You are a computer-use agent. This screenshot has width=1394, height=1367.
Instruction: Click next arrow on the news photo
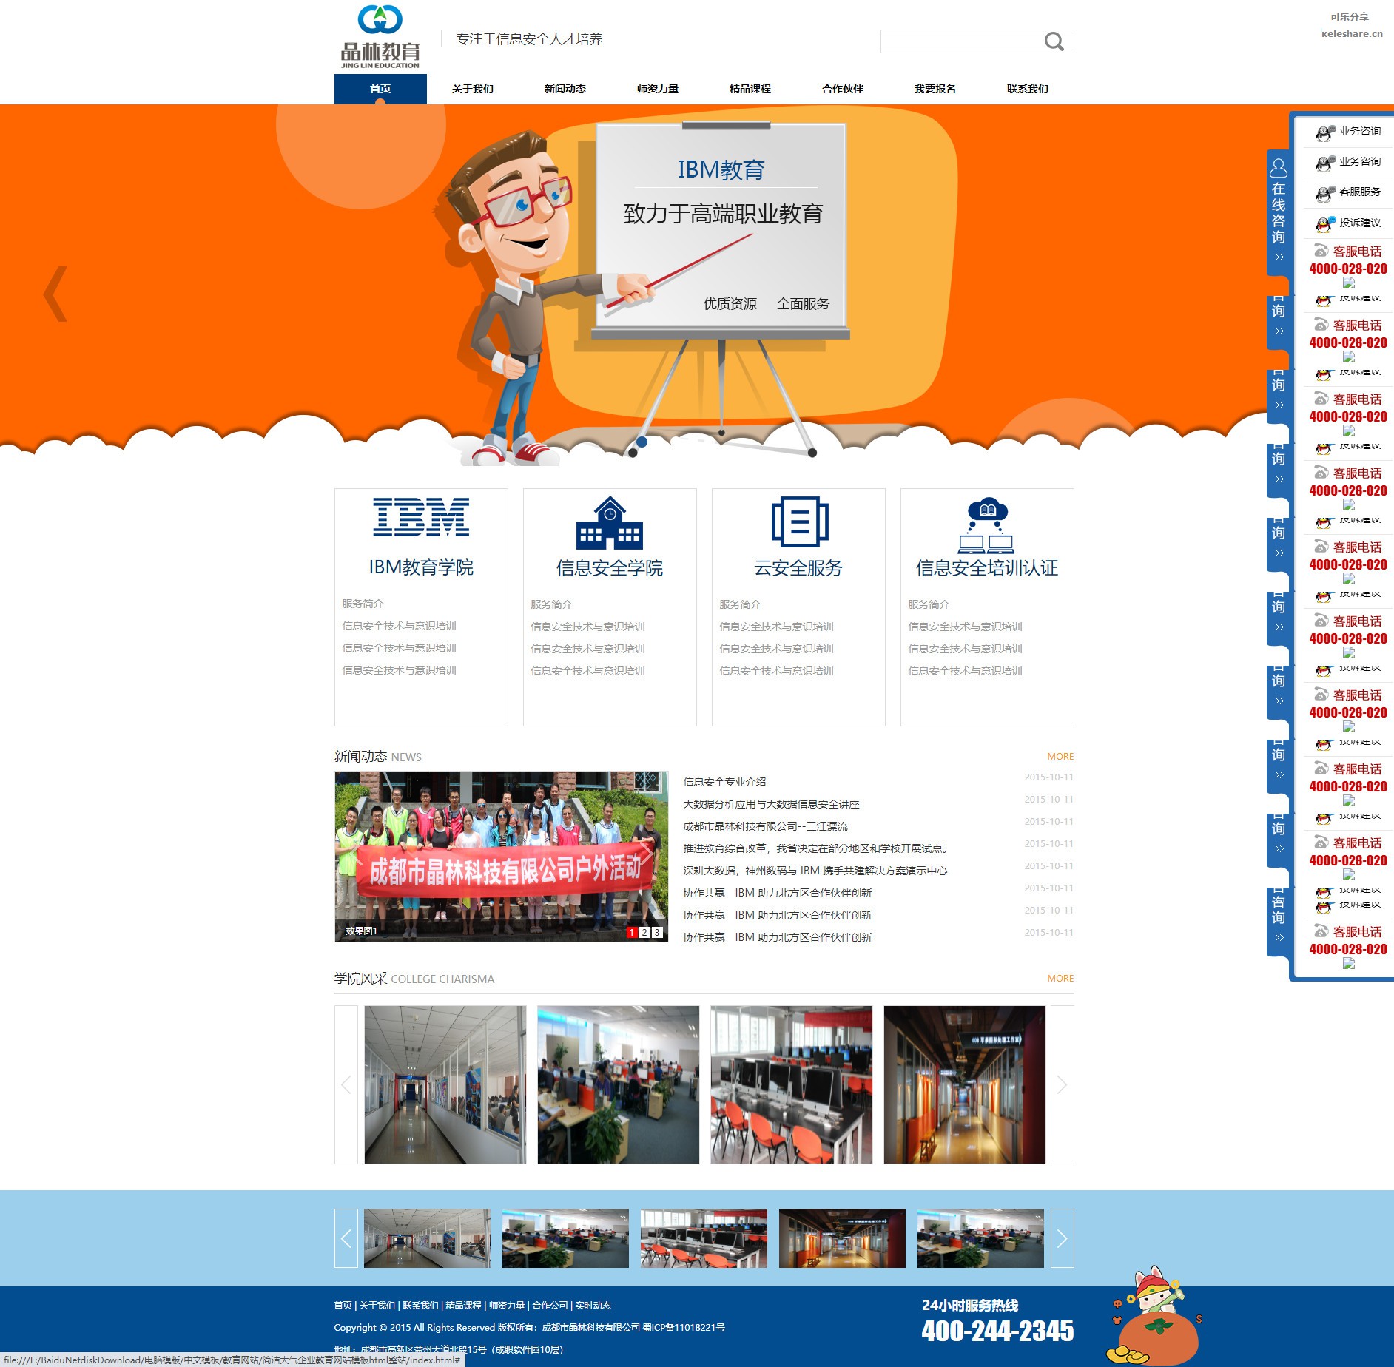coord(646,852)
